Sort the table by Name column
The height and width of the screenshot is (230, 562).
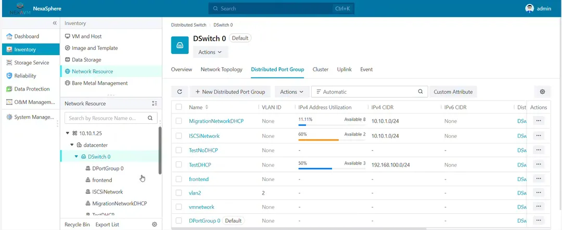207,108
